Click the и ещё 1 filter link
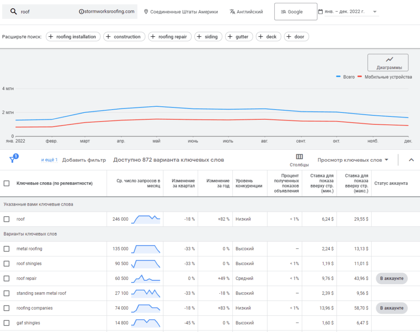 pyautogui.click(x=49, y=160)
